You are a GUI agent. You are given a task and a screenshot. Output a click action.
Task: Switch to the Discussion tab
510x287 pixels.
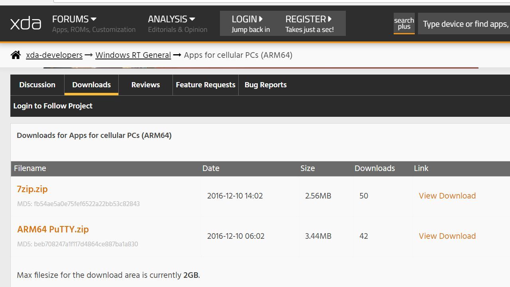tap(37, 85)
